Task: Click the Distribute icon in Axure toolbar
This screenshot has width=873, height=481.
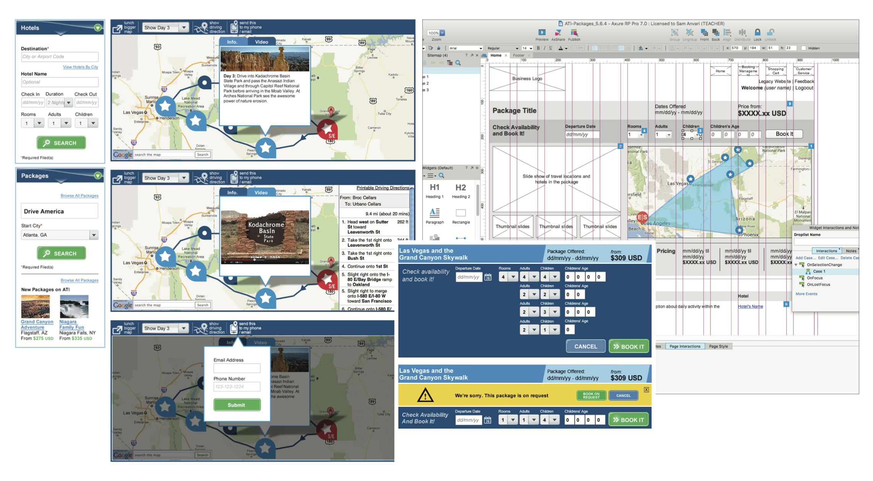Action: point(742,32)
